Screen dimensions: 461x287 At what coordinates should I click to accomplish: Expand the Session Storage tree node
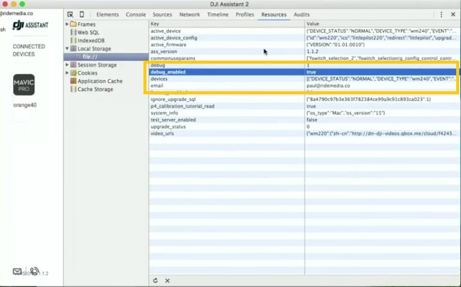click(67, 65)
